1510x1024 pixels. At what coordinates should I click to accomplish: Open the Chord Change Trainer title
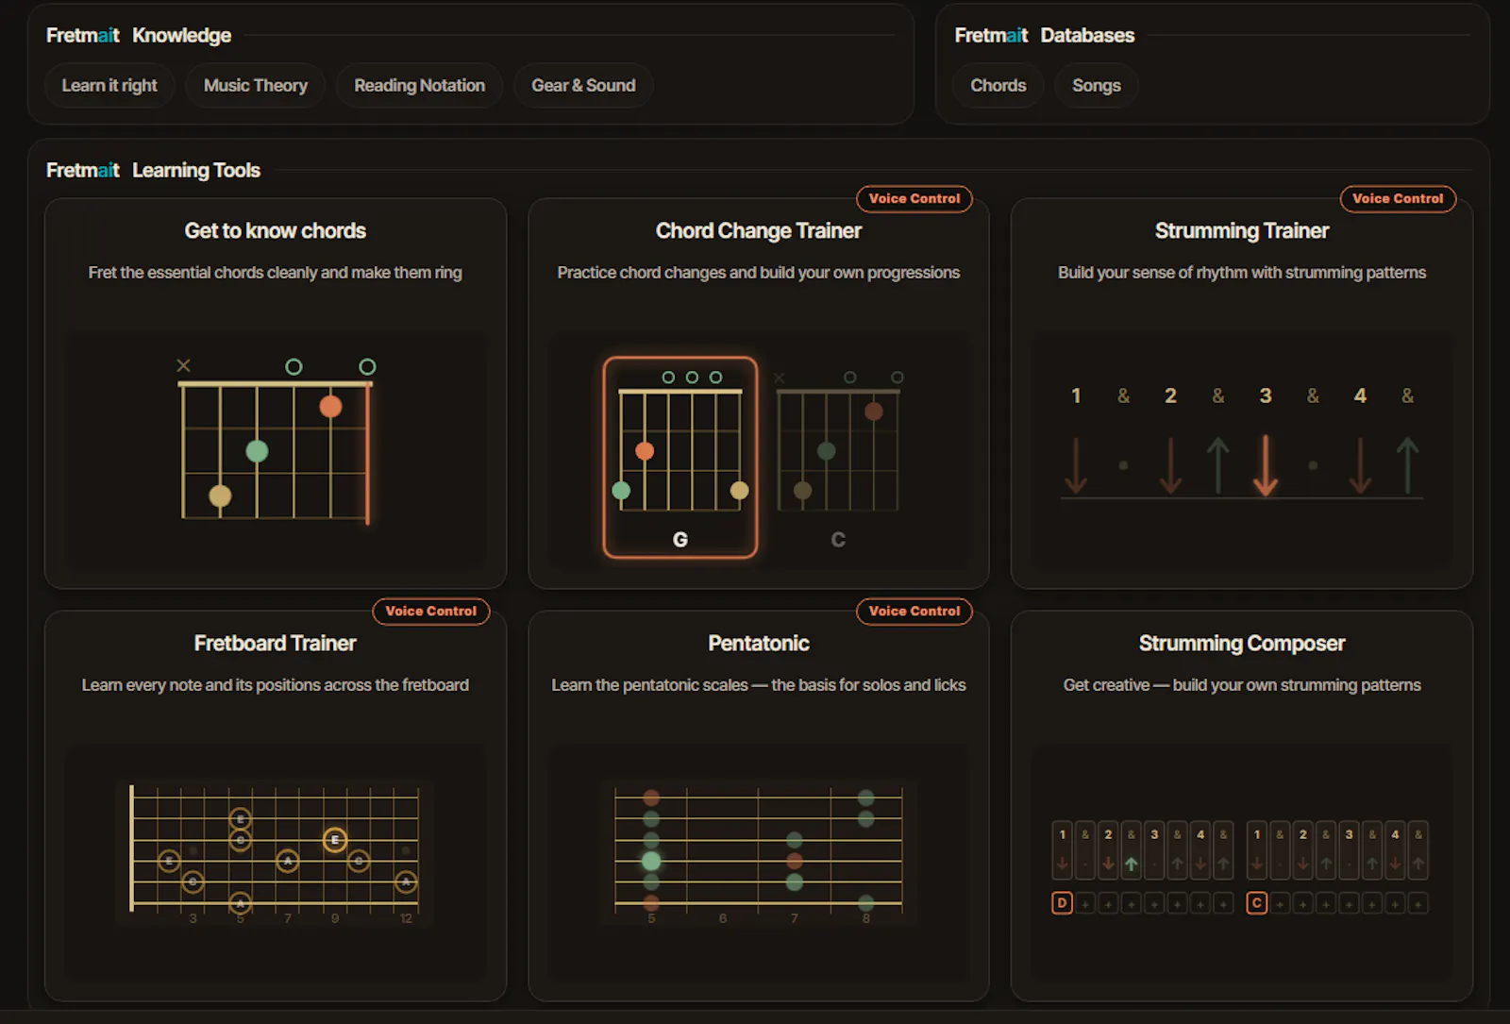click(x=759, y=231)
